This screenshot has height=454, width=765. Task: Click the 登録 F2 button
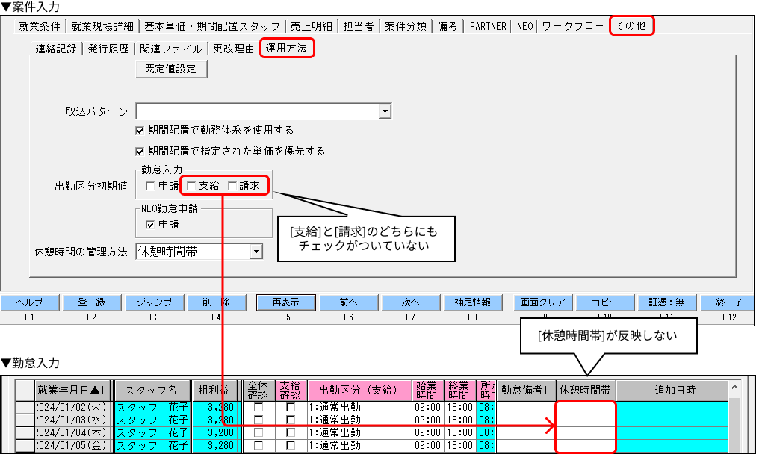click(x=92, y=302)
